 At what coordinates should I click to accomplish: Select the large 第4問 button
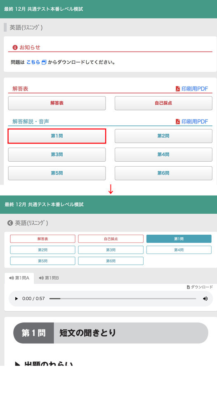(x=163, y=155)
